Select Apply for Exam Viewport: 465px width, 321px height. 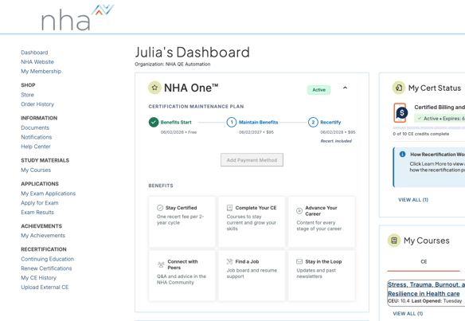pyautogui.click(x=40, y=203)
